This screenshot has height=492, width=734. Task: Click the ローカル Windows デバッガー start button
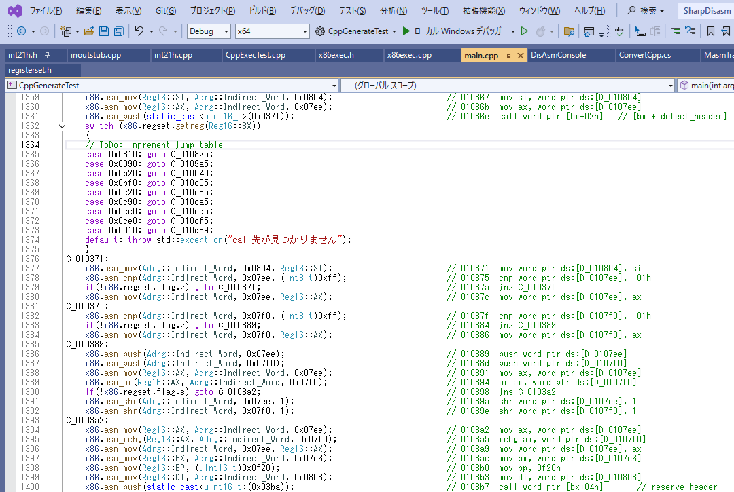455,31
